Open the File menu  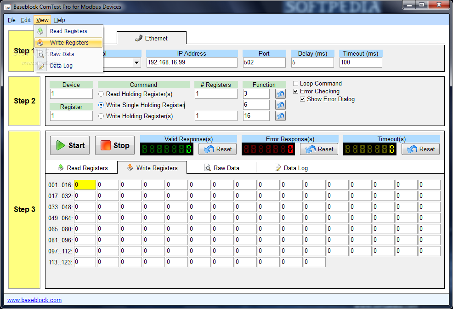[11, 20]
